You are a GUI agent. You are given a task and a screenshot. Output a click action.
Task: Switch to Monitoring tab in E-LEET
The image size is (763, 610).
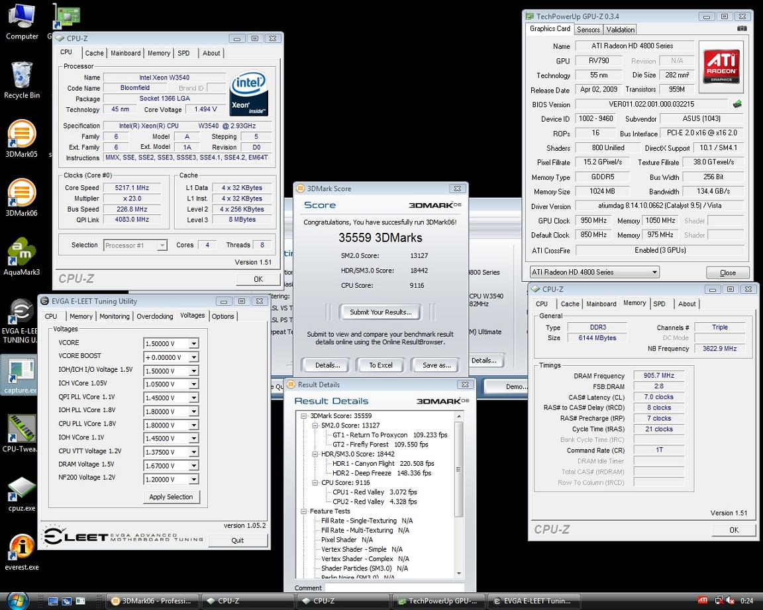(x=115, y=316)
